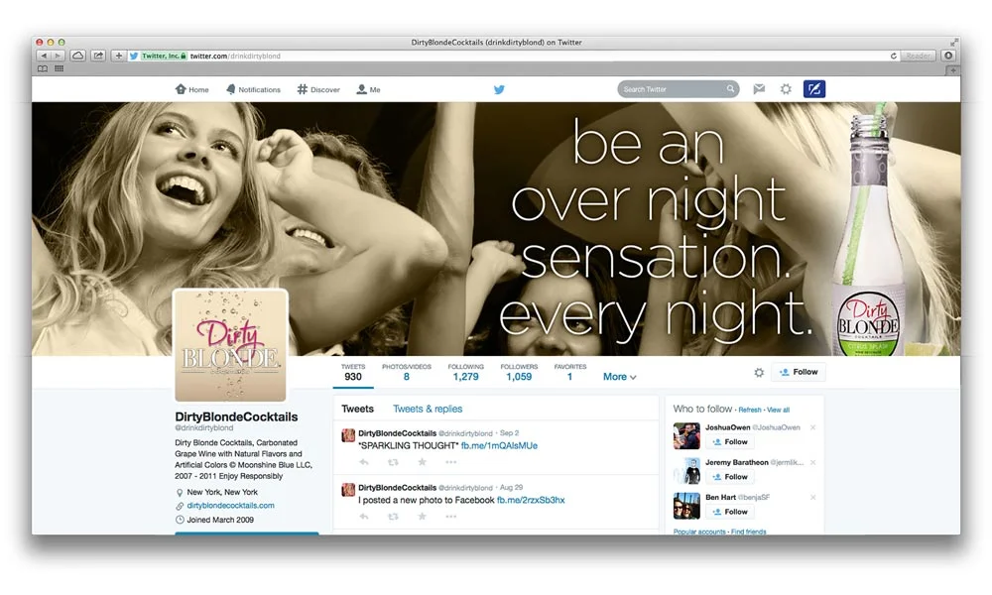Retweet the SPARKLING THOUGHT tweet
The height and width of the screenshot is (595, 992).
pyautogui.click(x=393, y=462)
